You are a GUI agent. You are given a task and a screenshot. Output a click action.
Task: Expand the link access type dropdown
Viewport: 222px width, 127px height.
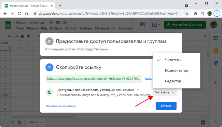pos(138,90)
